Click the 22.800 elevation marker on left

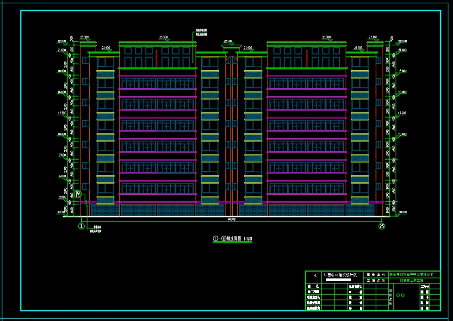coord(62,42)
